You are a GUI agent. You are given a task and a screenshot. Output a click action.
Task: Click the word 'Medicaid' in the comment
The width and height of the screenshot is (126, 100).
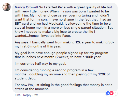[x=56, y=24]
